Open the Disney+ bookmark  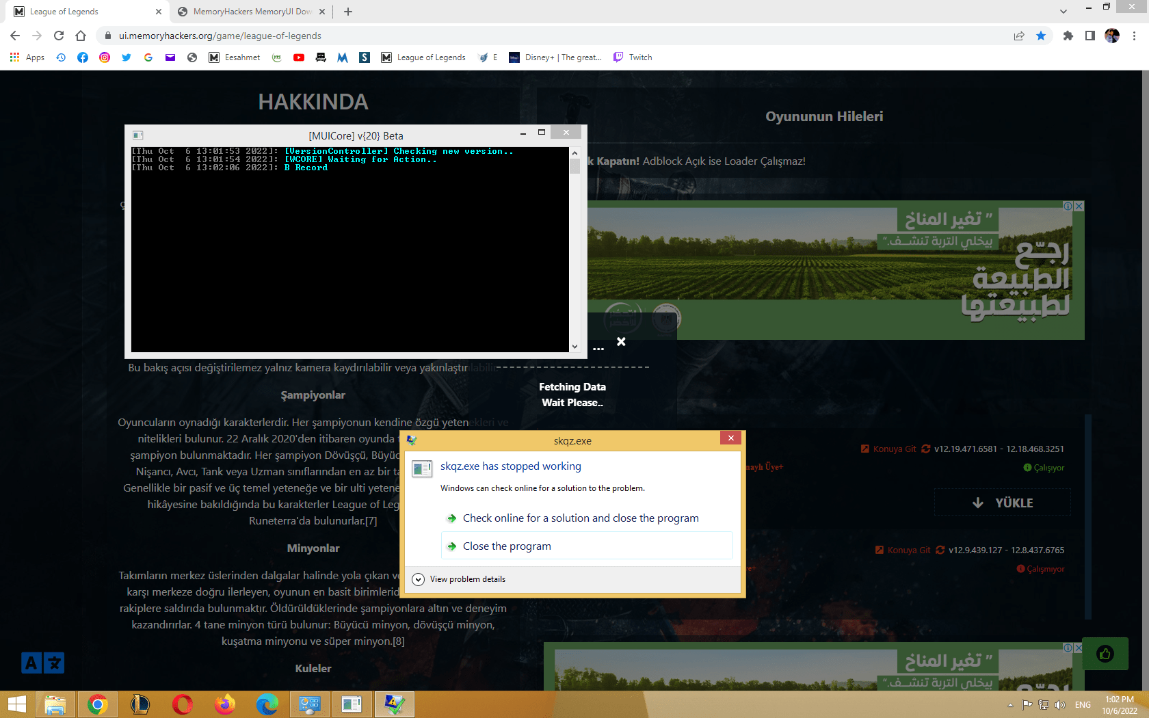[x=555, y=57]
